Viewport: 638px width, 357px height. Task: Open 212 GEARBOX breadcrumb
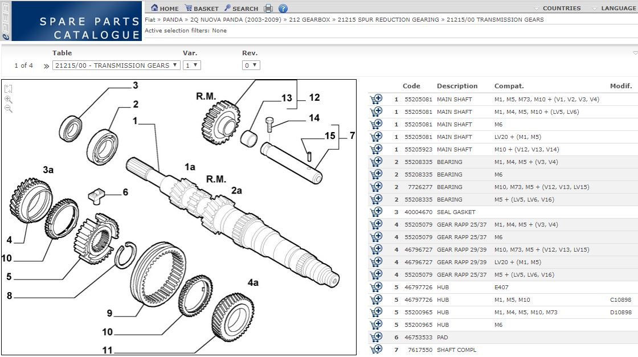click(309, 19)
